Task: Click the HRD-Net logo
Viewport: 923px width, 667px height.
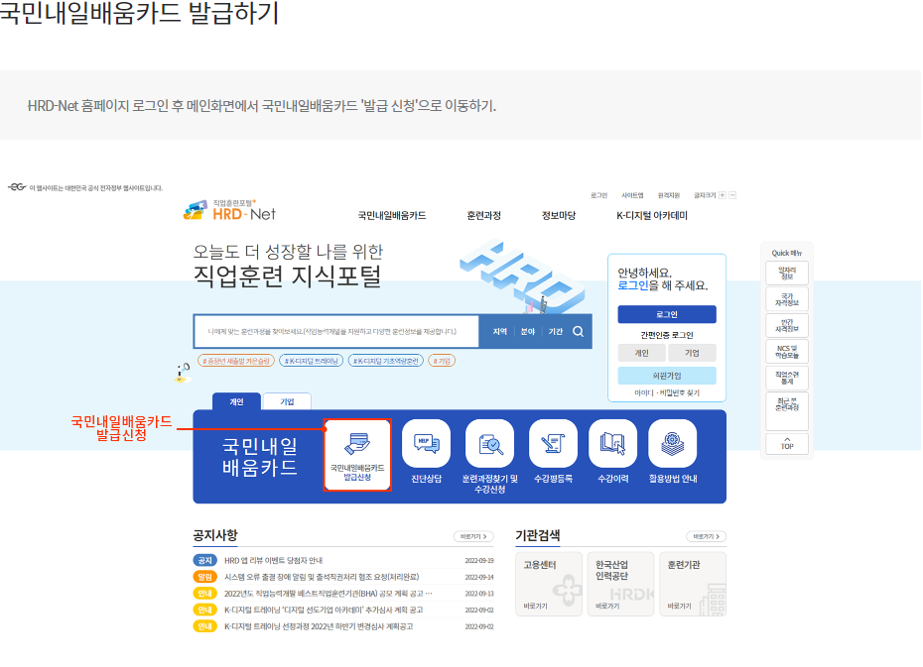Action: point(230,210)
